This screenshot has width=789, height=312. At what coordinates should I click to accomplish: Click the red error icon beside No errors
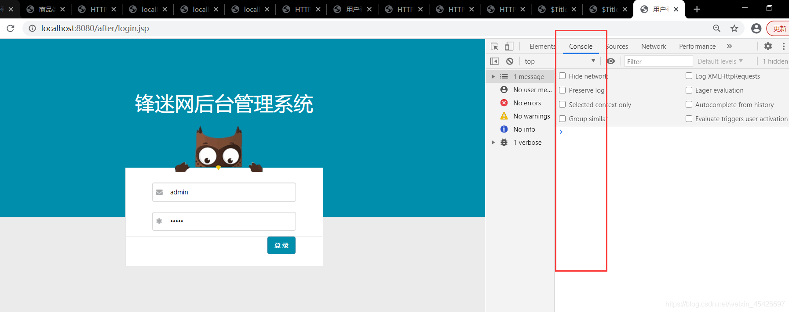click(x=504, y=103)
